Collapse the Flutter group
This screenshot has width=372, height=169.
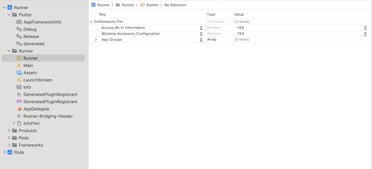click(x=9, y=15)
